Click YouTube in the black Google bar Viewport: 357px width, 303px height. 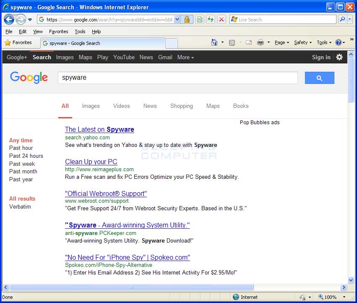124,57
